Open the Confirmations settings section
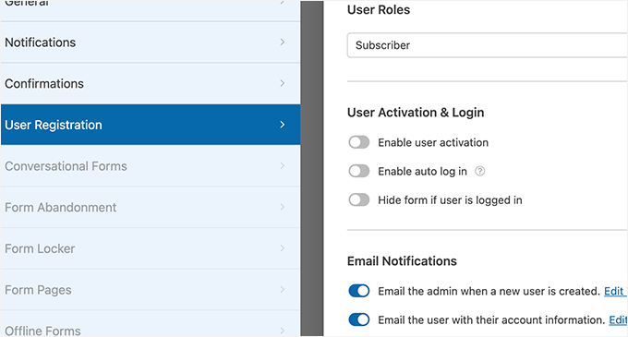The image size is (628, 337). click(151, 83)
